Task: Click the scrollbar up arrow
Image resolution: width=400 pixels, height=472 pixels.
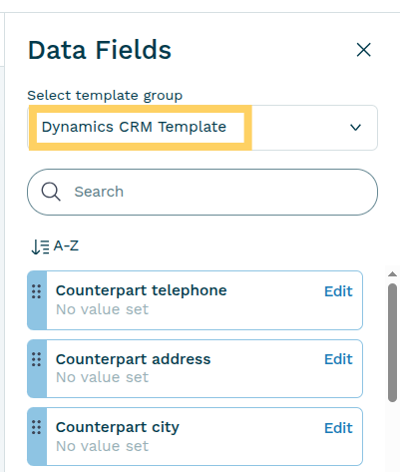Action: coord(392,274)
